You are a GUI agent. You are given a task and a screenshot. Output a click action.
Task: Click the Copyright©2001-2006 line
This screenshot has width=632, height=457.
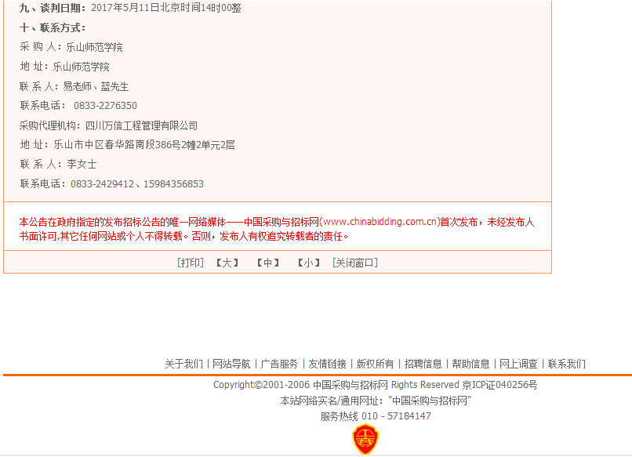coord(375,385)
